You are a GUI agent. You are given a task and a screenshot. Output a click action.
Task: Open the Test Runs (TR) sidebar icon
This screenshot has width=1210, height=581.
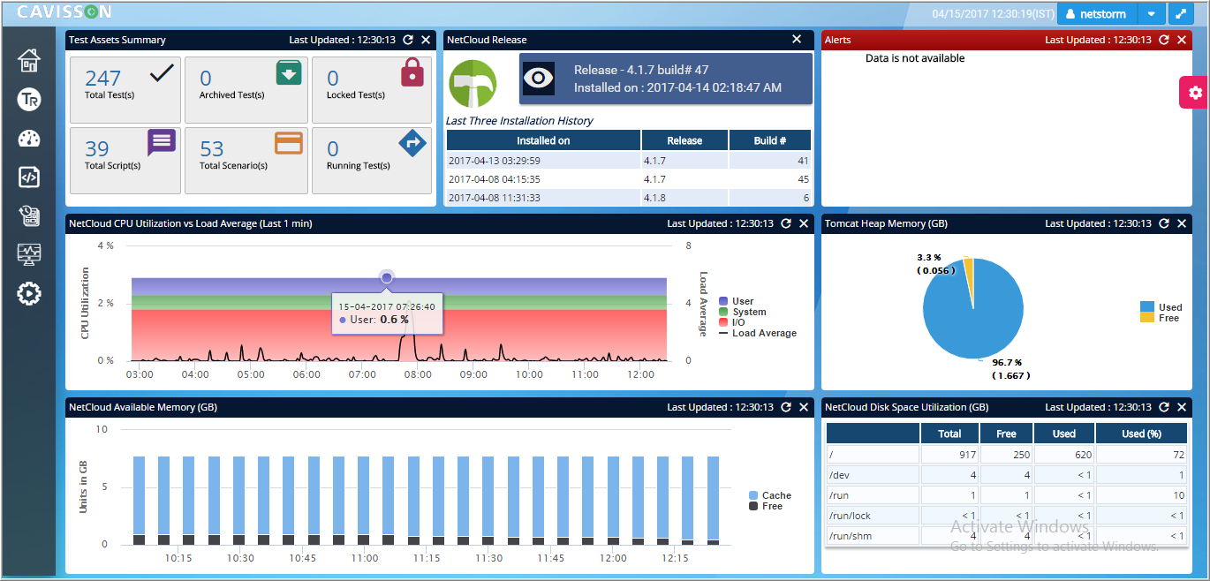(x=29, y=100)
